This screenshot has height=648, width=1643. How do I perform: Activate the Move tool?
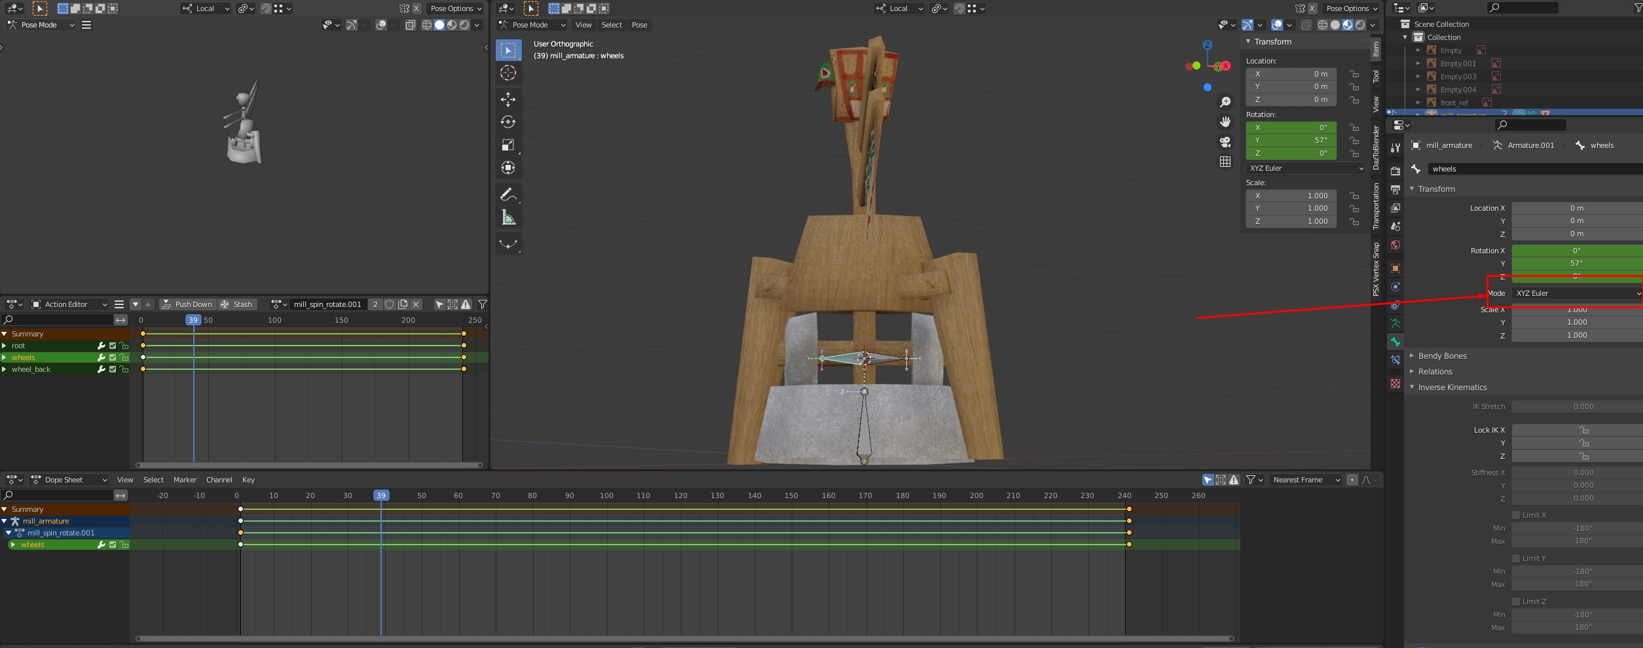tap(508, 99)
